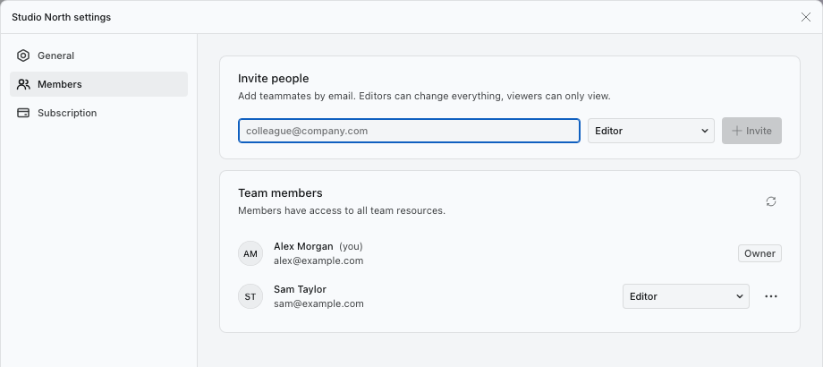This screenshot has width=823, height=367.
Task: Click the Members people icon in sidebar
Action: click(x=23, y=84)
